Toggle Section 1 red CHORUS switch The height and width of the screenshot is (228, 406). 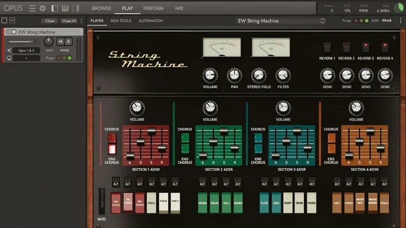pyautogui.click(x=112, y=138)
